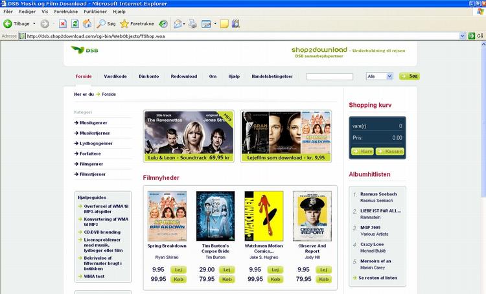Click Køb button for Spring Breakdown
Viewport: 486px width, 294px height.
(x=178, y=279)
